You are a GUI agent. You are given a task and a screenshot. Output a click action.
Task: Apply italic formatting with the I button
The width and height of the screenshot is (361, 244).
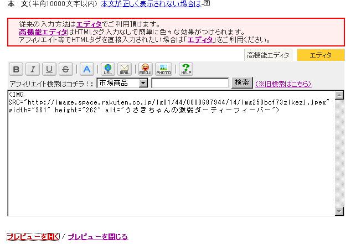tap(33, 69)
